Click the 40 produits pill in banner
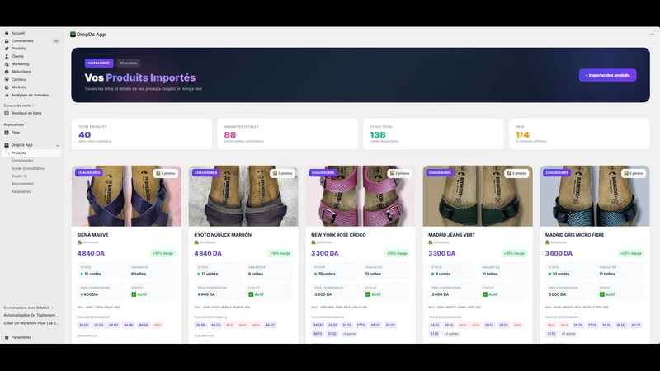 click(129, 63)
